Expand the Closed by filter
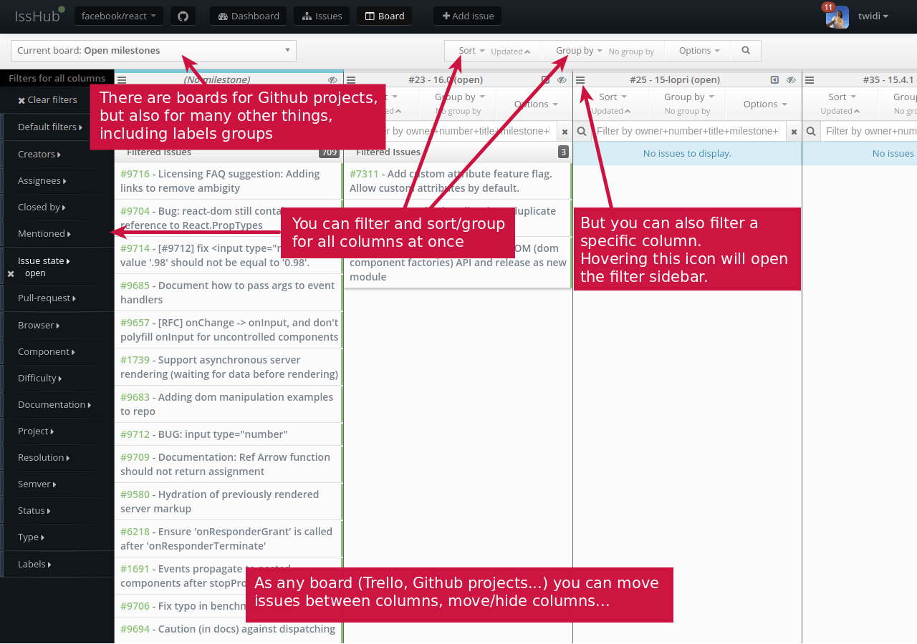 coord(42,208)
